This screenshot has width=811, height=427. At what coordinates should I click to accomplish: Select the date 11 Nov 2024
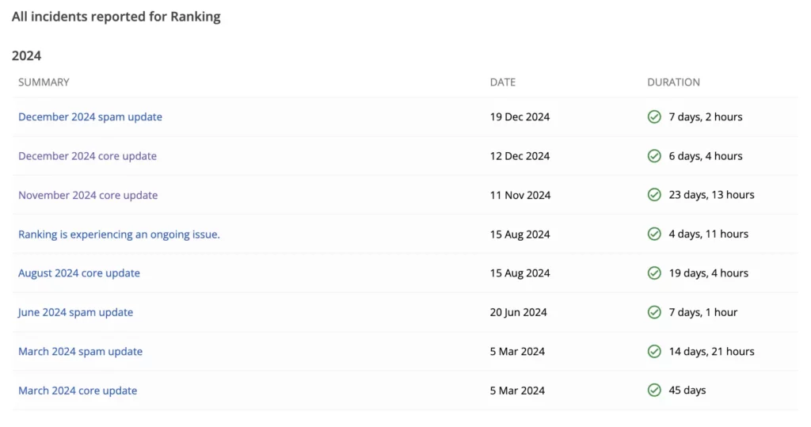[x=520, y=195]
